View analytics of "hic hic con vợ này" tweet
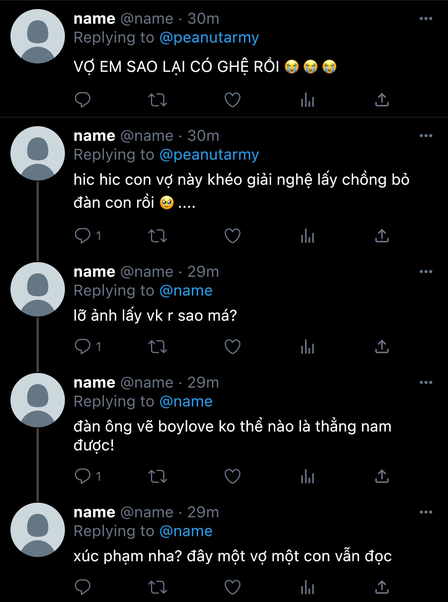448x602 pixels. pyautogui.click(x=307, y=236)
